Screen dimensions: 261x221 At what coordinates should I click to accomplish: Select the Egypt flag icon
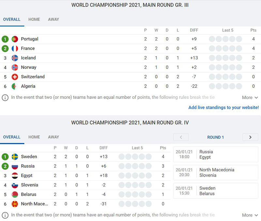15,176
